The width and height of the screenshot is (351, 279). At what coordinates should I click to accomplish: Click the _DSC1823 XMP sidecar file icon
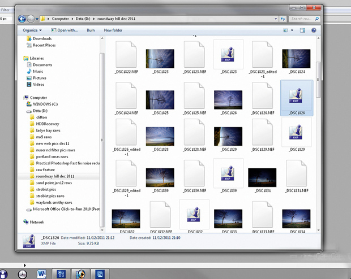[228, 54]
